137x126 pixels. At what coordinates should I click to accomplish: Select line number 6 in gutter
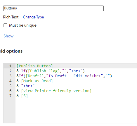(x=11, y=91)
